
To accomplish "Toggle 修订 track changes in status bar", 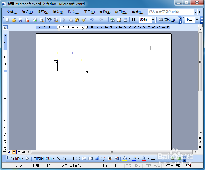I will tap(138, 166).
